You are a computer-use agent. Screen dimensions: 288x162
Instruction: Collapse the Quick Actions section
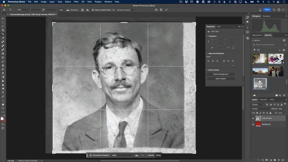point(207,70)
